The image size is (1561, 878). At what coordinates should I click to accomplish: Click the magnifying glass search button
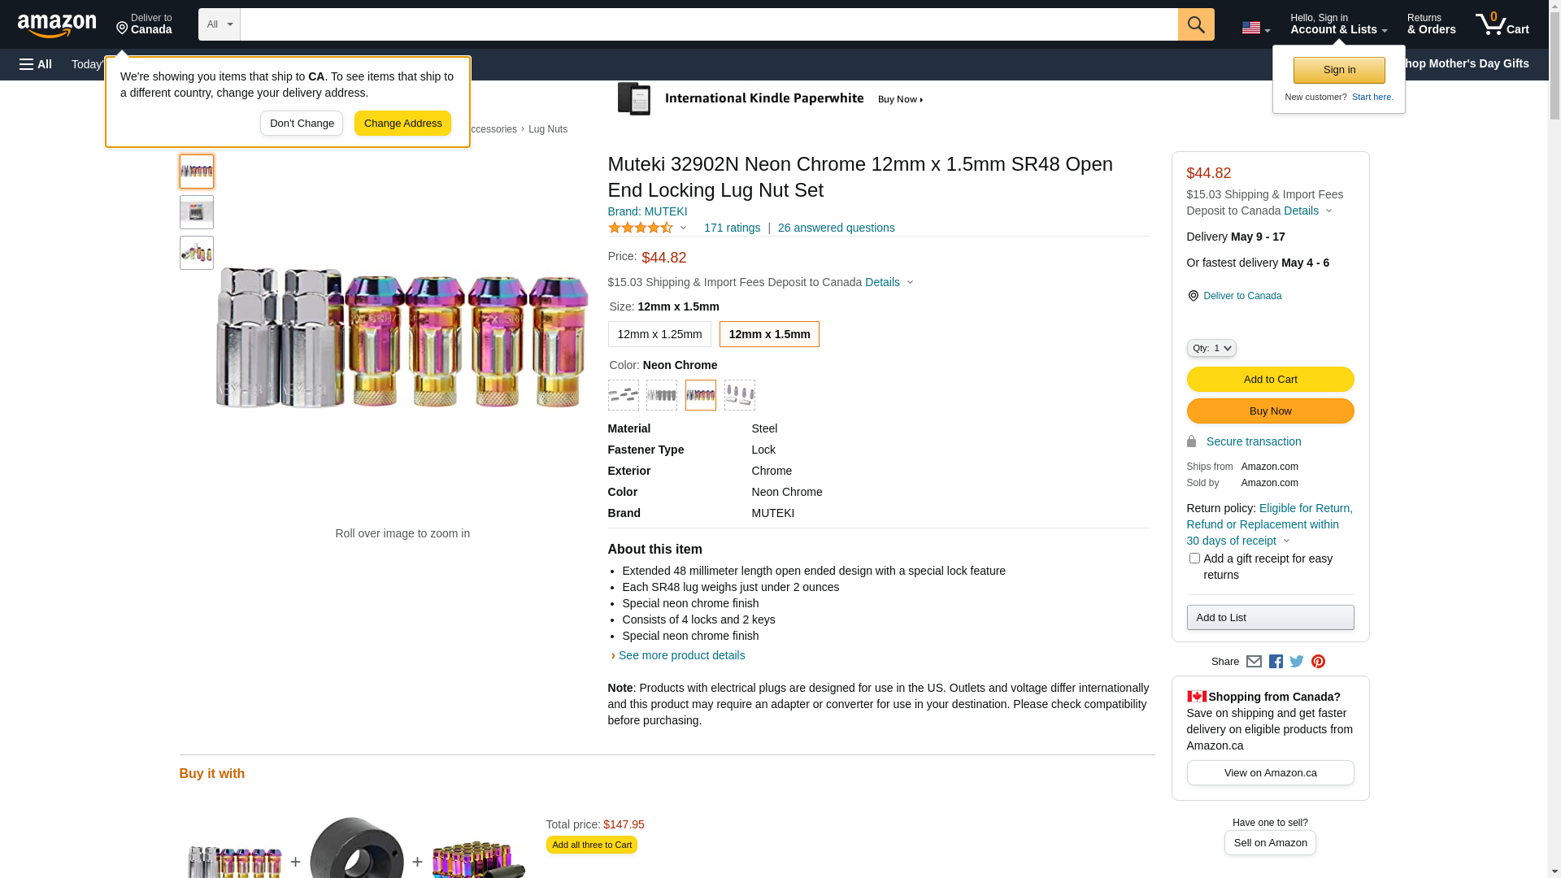click(1195, 24)
